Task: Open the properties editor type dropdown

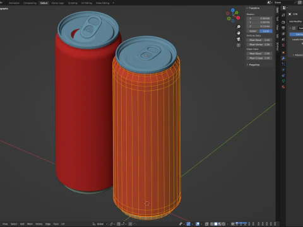Action: 285,8
